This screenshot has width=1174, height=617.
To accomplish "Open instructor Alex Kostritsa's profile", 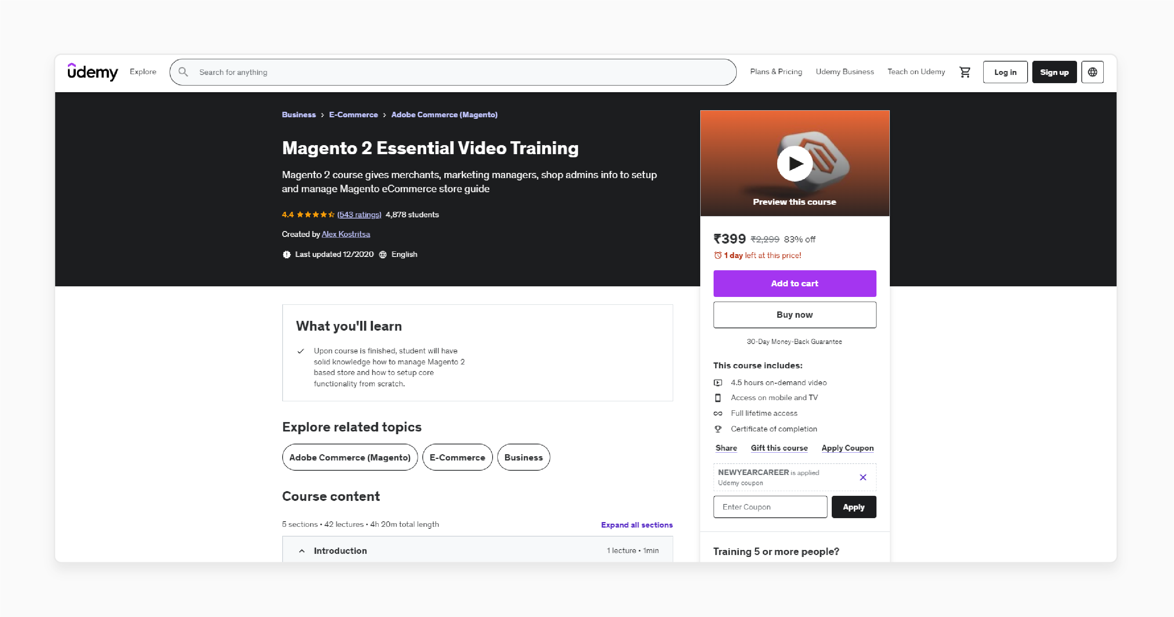I will pos(346,234).
